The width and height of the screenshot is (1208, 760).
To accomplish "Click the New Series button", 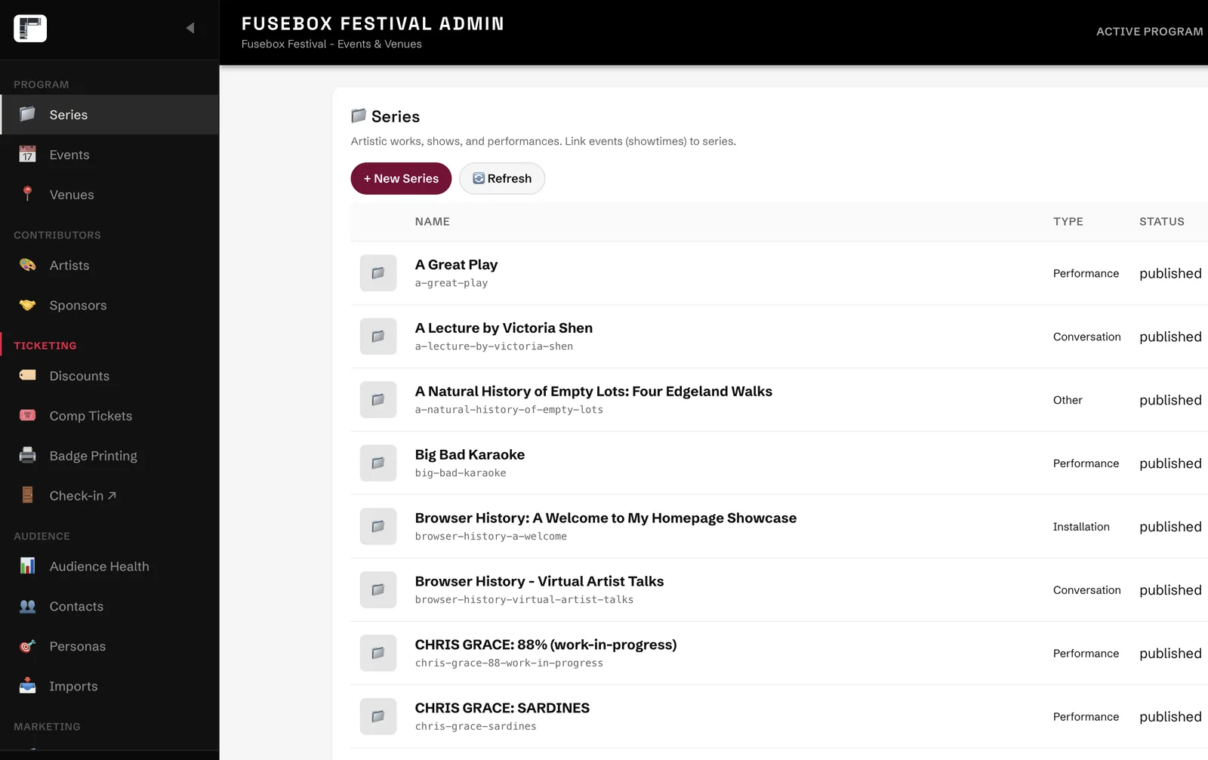I will [x=401, y=178].
